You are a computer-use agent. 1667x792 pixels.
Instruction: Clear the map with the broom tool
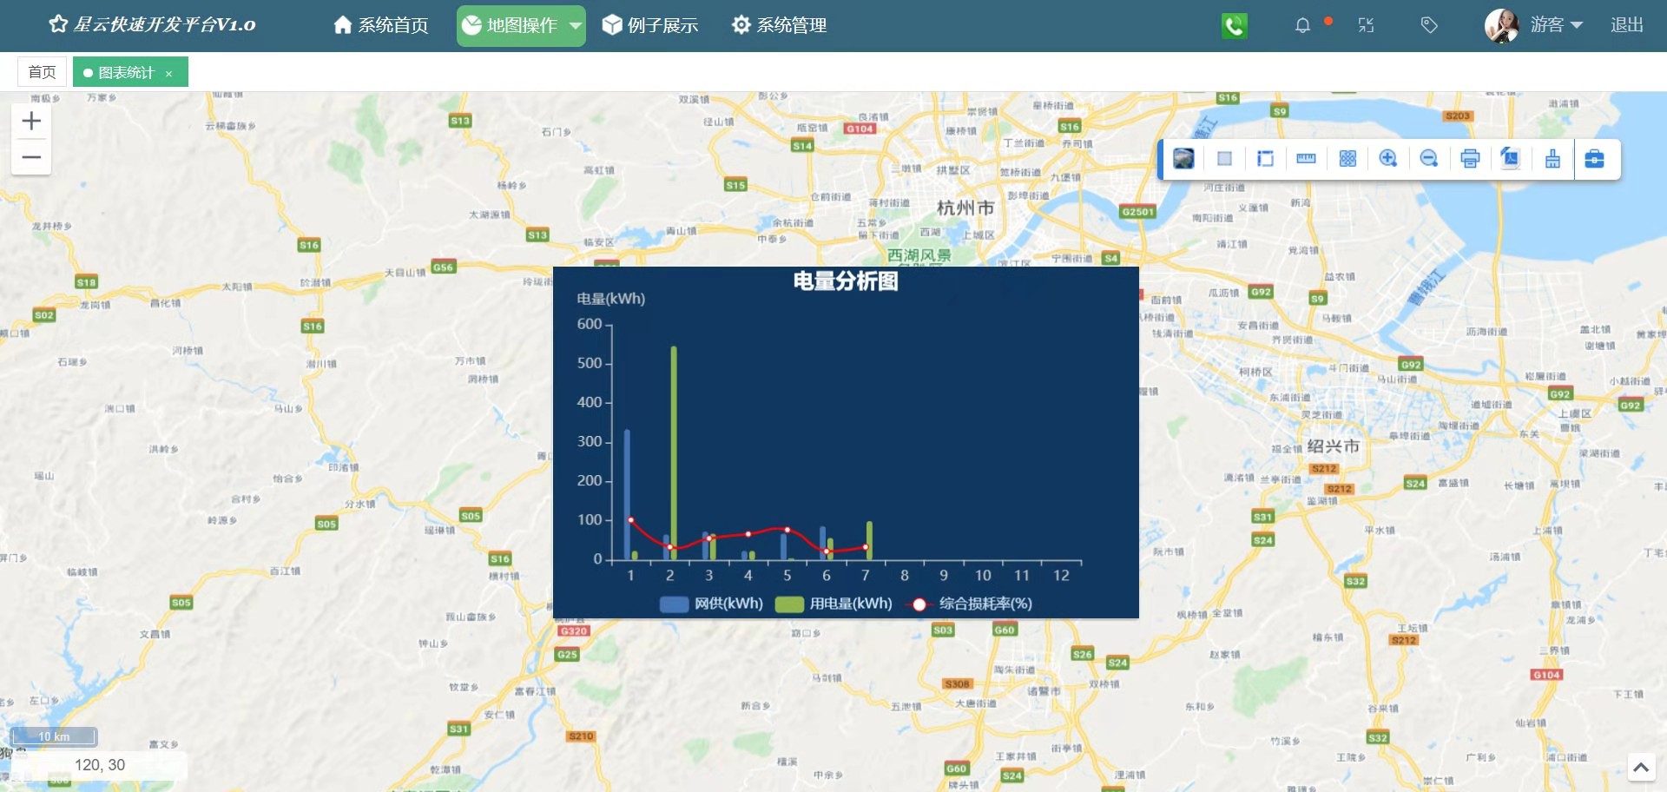coord(1552,159)
